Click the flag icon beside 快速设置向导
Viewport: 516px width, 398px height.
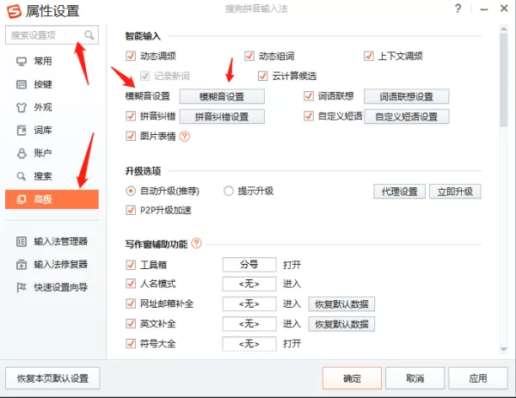click(x=21, y=287)
